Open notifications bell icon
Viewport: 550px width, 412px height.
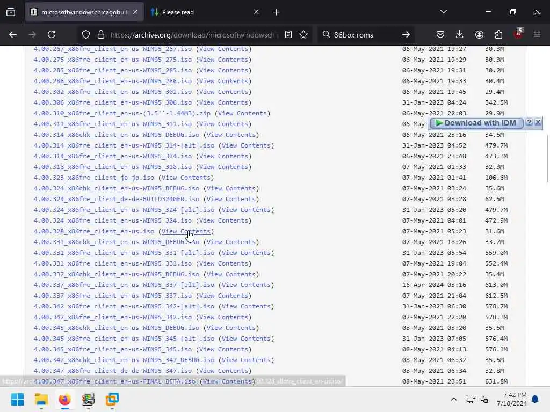point(535,399)
